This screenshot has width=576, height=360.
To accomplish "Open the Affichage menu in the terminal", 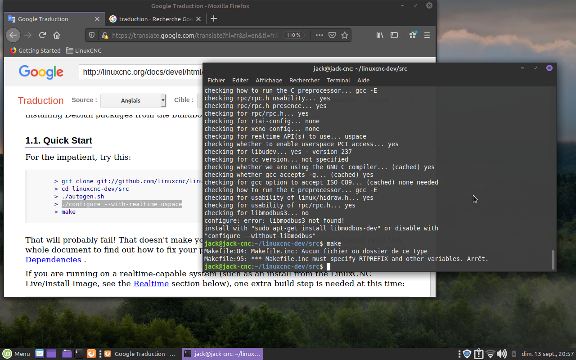I will [269, 80].
